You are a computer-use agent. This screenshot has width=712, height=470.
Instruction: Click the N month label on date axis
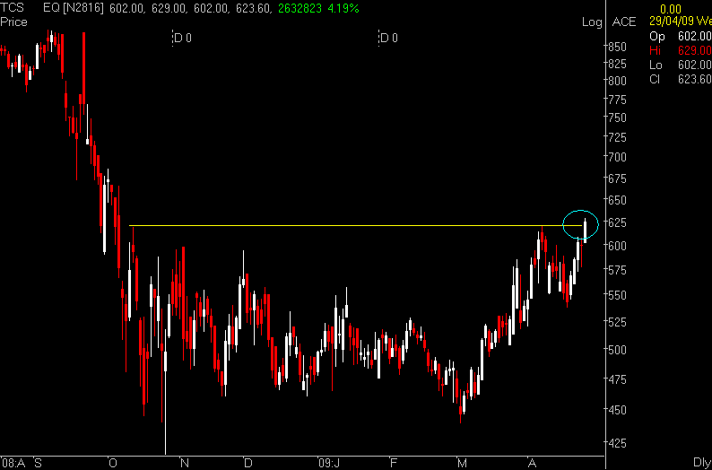click(185, 464)
